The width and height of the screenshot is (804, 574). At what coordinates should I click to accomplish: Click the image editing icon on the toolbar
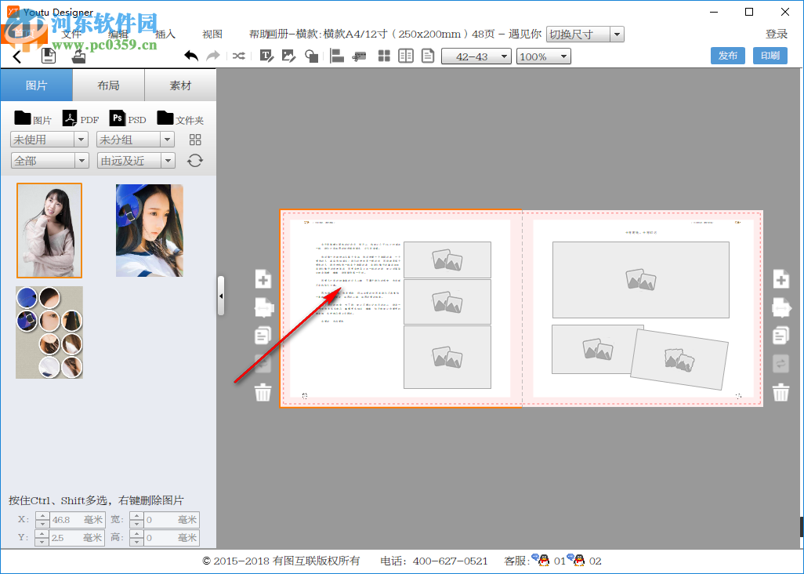point(288,56)
